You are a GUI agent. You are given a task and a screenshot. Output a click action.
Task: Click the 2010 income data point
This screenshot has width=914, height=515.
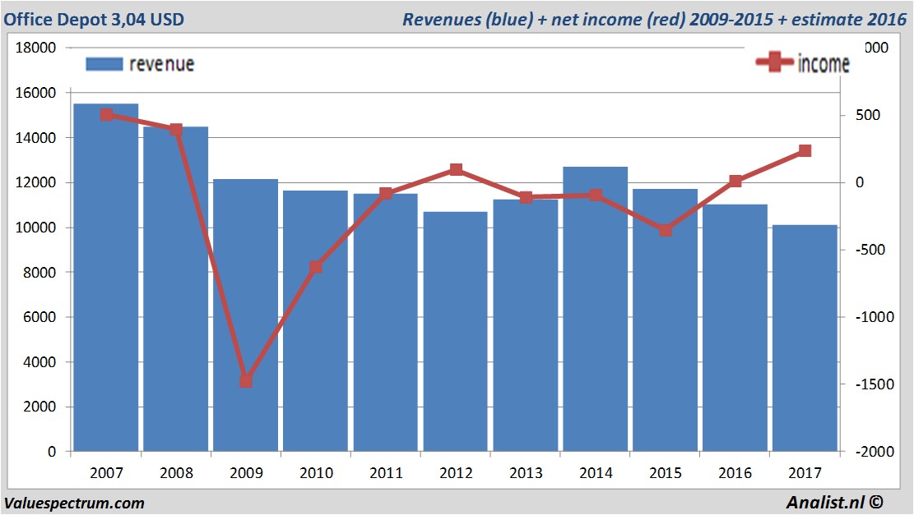pos(316,267)
